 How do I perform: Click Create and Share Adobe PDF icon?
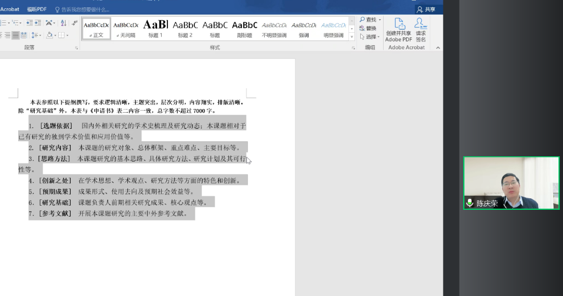coord(399,30)
